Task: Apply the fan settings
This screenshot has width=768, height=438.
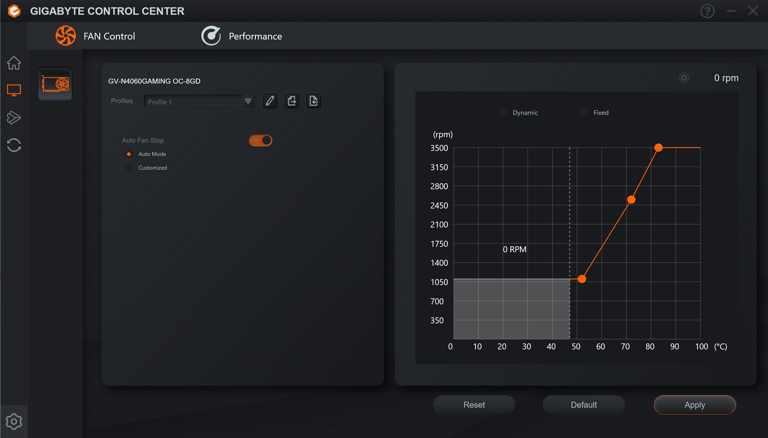Action: point(695,405)
